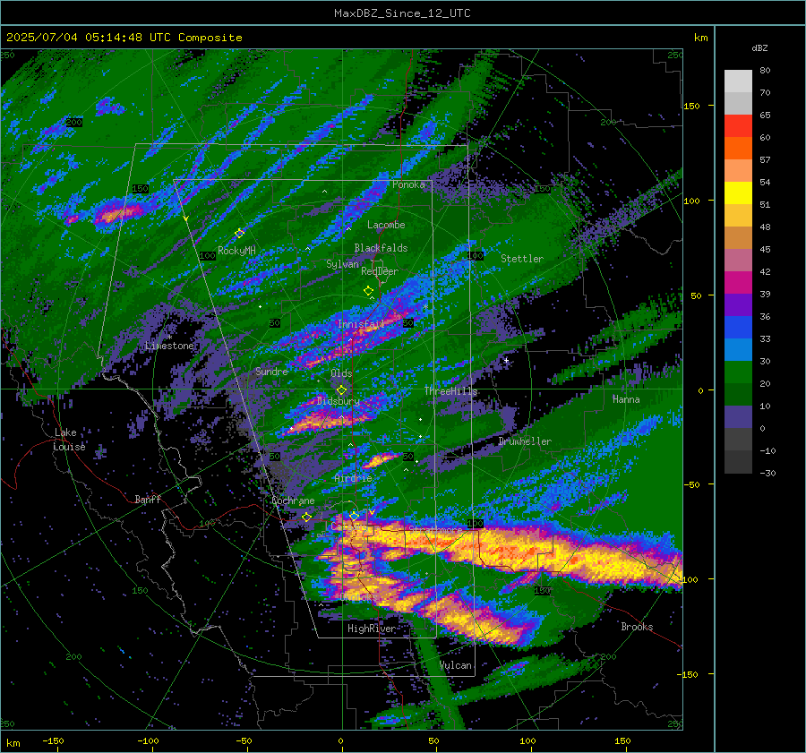Click the Hanna label
This screenshot has height=753, width=806.
pos(626,398)
